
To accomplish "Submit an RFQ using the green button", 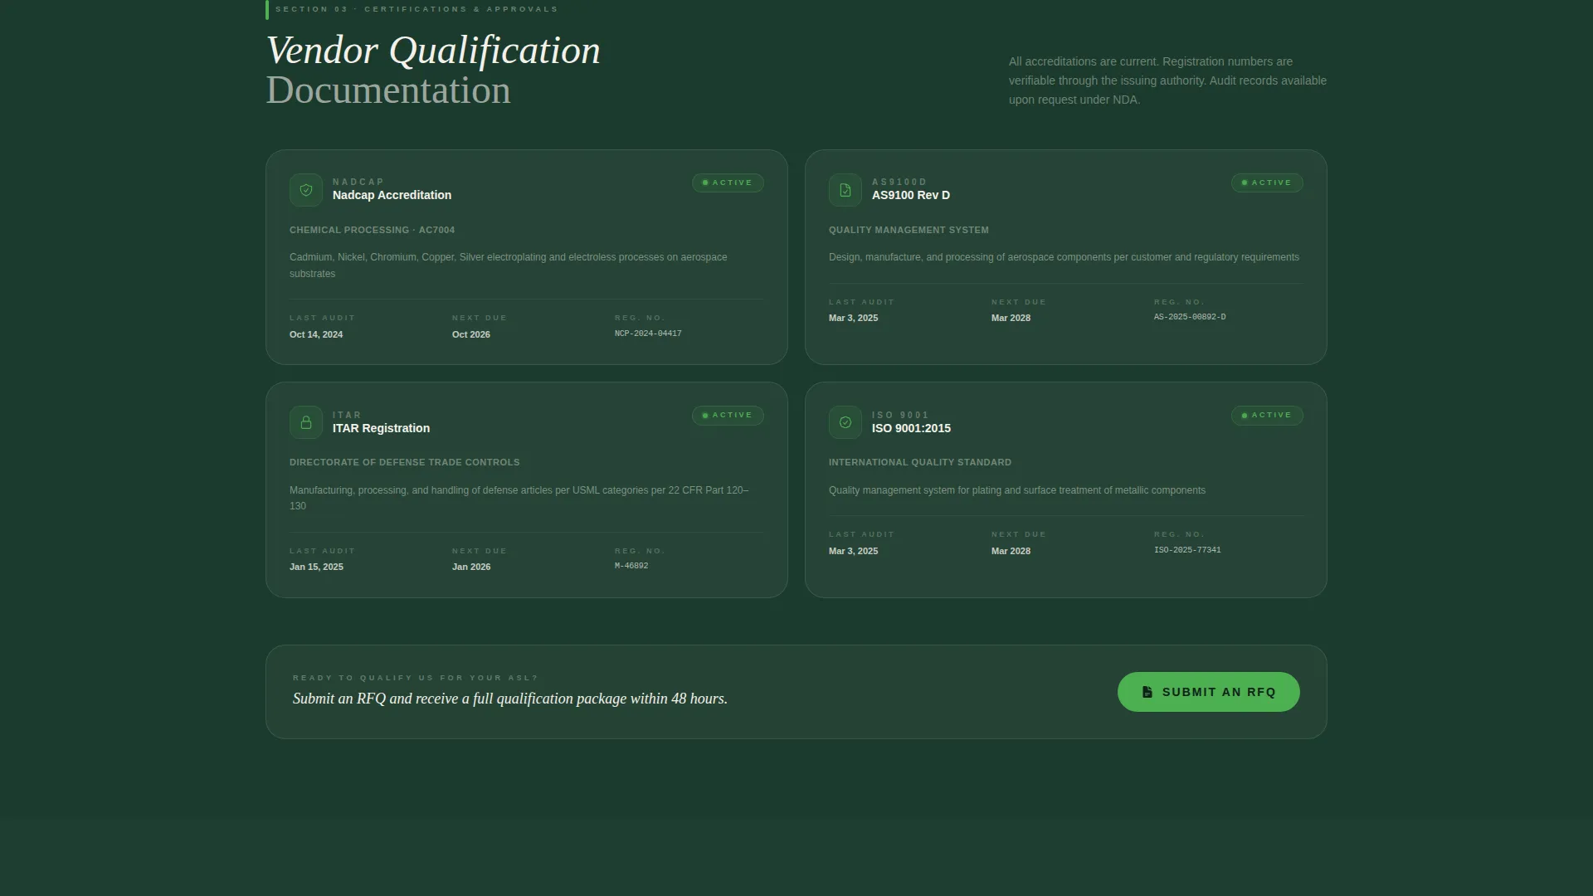I will [1209, 692].
